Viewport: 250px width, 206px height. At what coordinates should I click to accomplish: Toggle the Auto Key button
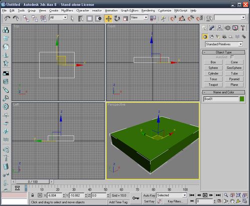pos(149,196)
